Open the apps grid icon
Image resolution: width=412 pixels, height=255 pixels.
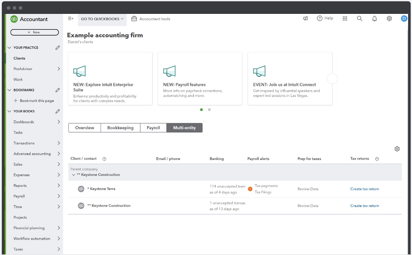pyautogui.click(x=345, y=19)
